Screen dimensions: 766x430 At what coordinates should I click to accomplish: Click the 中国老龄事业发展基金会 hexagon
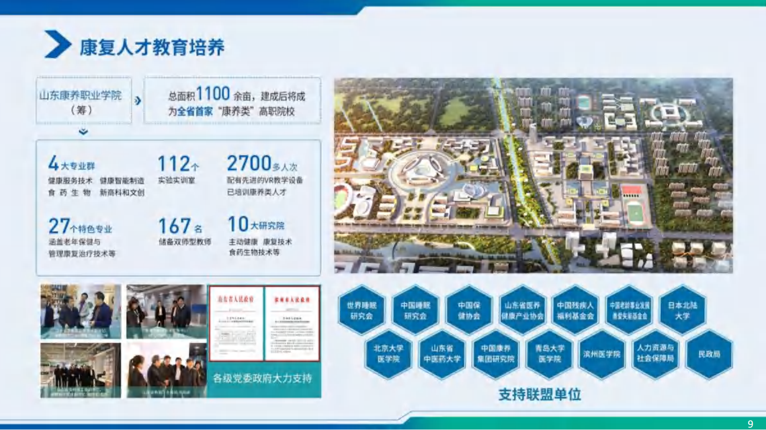click(629, 311)
